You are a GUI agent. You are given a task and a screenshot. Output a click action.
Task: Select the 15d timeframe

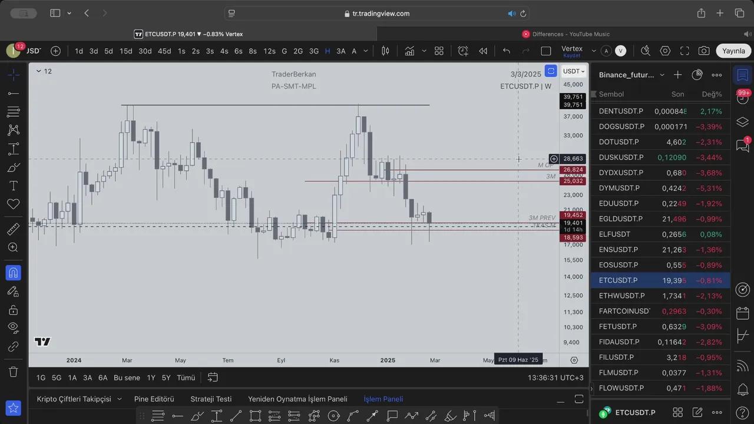click(126, 51)
